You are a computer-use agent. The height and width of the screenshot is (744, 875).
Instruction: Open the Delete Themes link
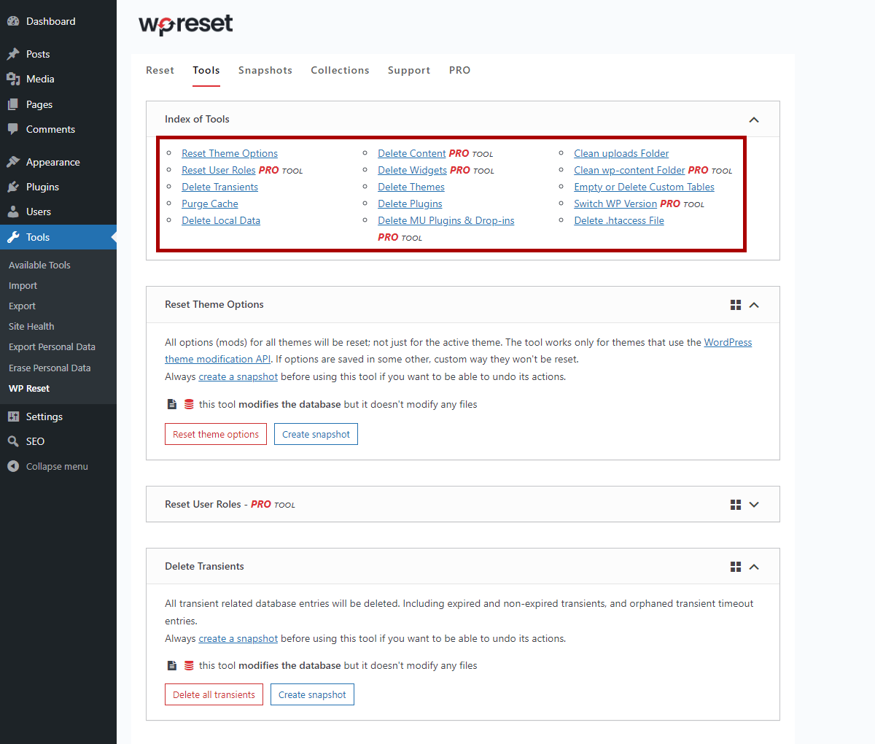[x=411, y=187]
